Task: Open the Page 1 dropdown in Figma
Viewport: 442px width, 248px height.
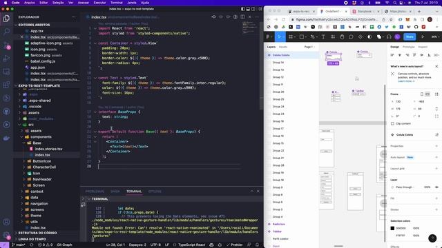Action: (309, 47)
